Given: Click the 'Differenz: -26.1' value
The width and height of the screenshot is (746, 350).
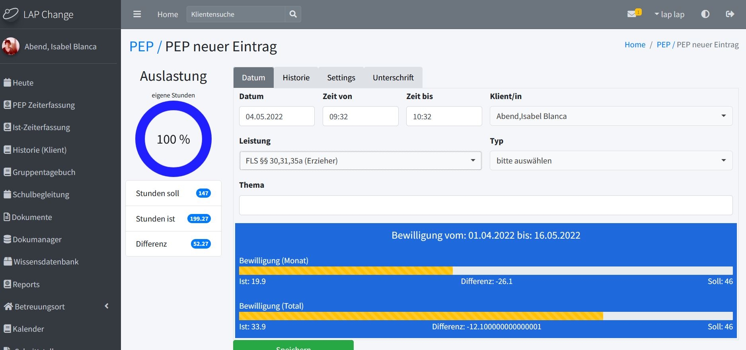Looking at the screenshot, I should pos(487,281).
